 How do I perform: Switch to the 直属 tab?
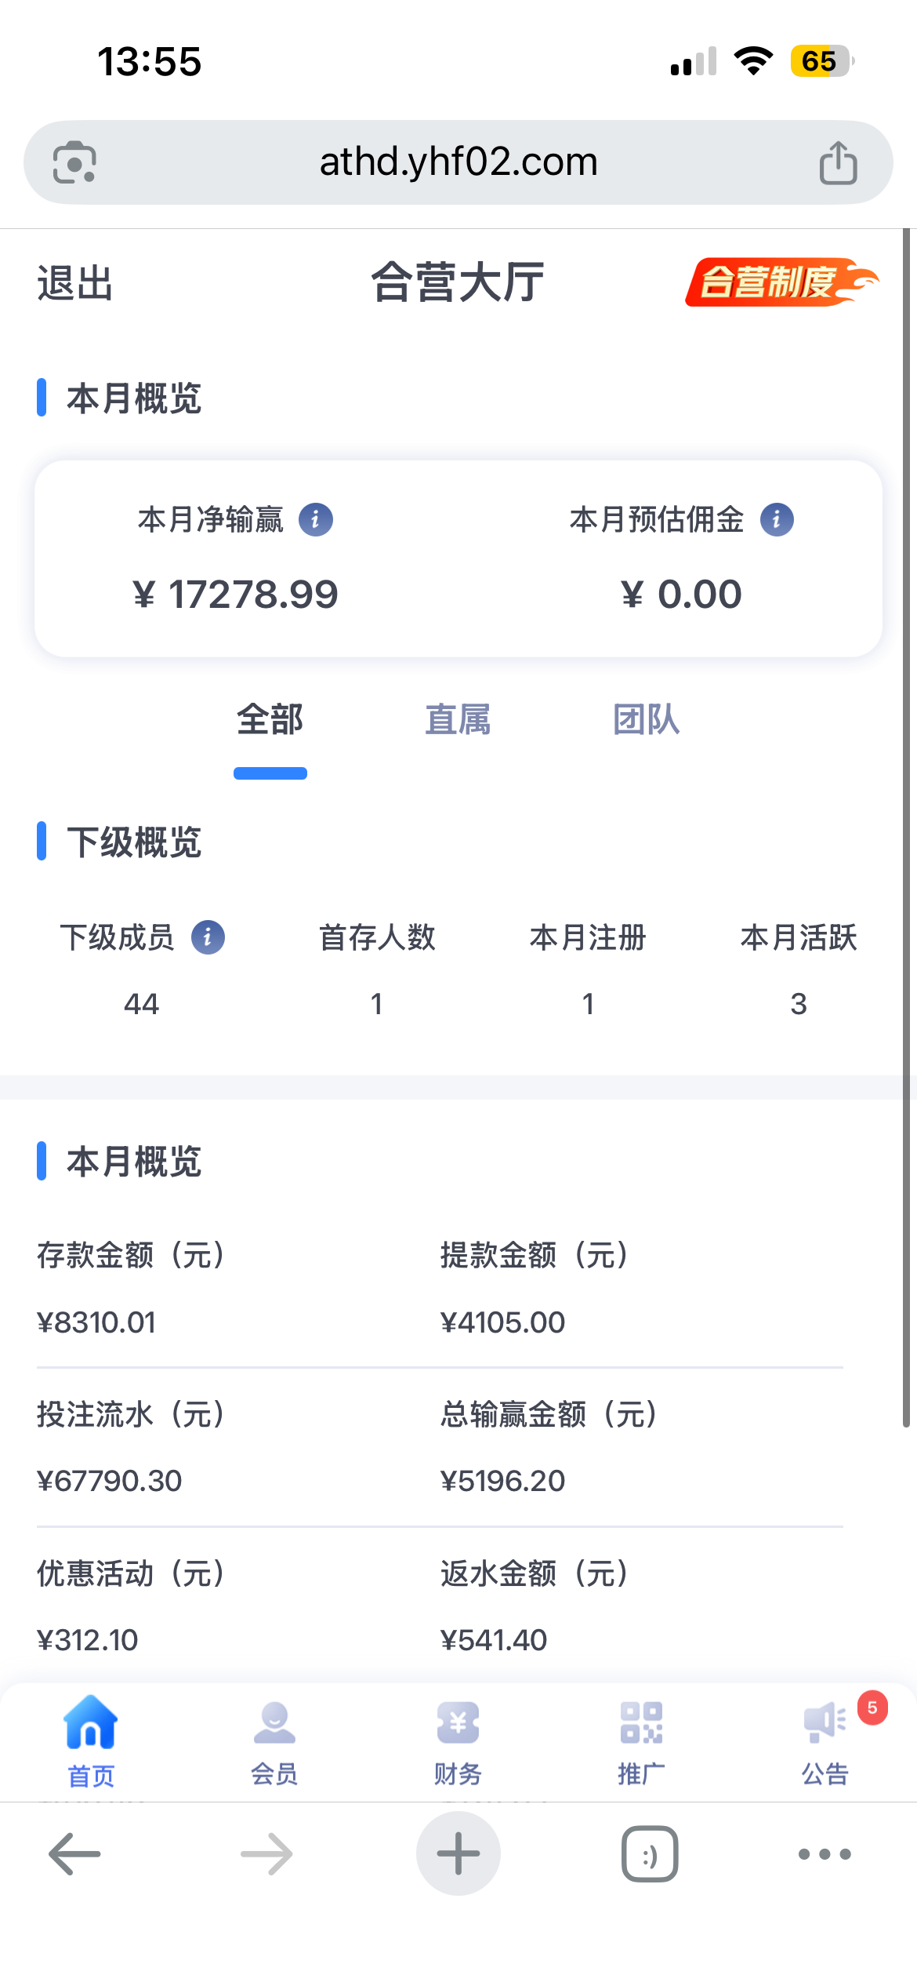(x=458, y=720)
